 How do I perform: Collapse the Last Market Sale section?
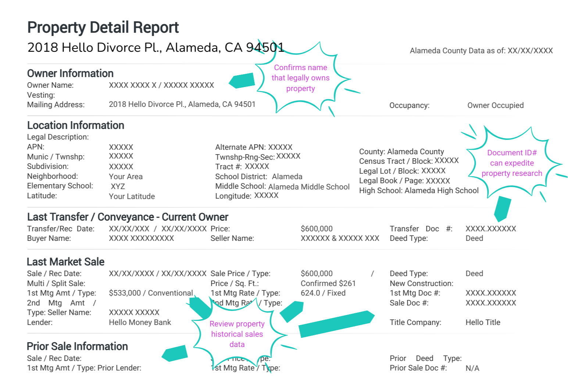[x=65, y=262]
